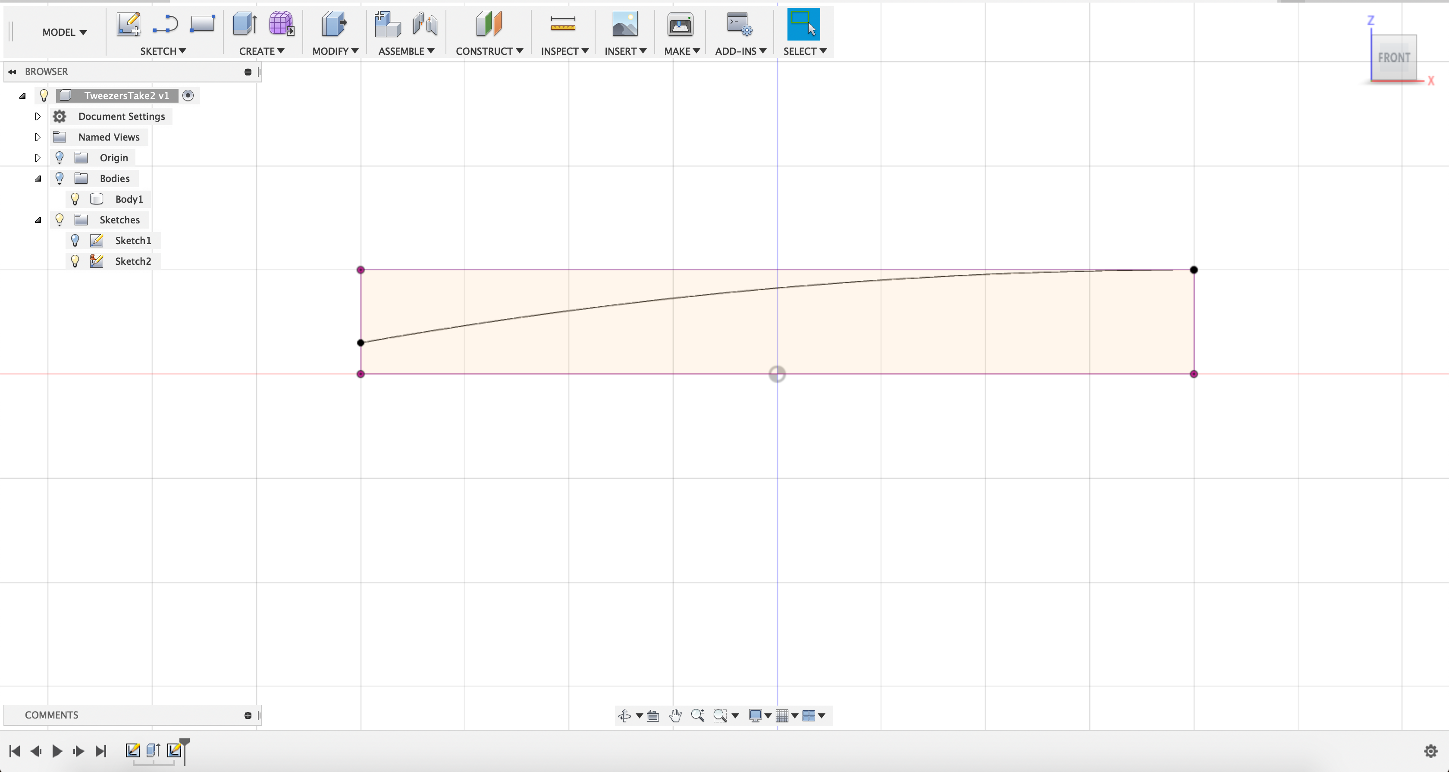Expand the COMMENTS panel
The height and width of the screenshot is (772, 1449).
248,716
